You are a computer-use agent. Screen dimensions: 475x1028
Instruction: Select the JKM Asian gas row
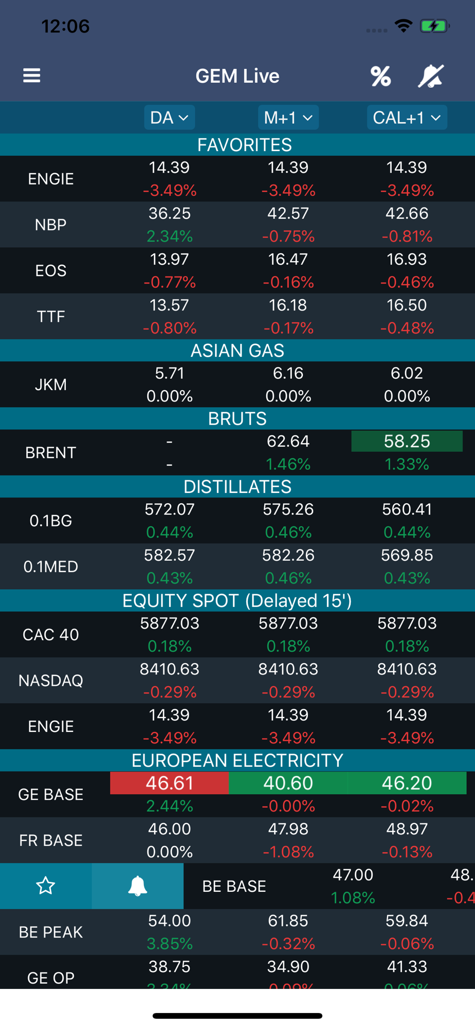pyautogui.click(x=51, y=384)
